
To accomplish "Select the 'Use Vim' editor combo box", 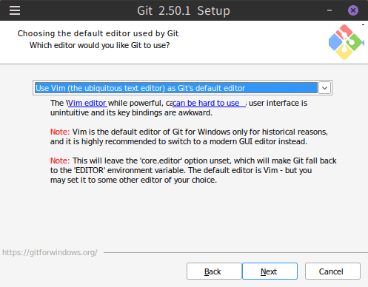I will (182, 88).
